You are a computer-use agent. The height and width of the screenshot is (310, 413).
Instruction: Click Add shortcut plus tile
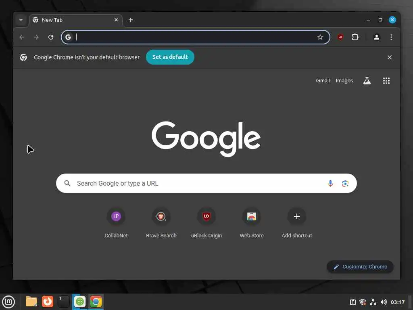pos(297,223)
